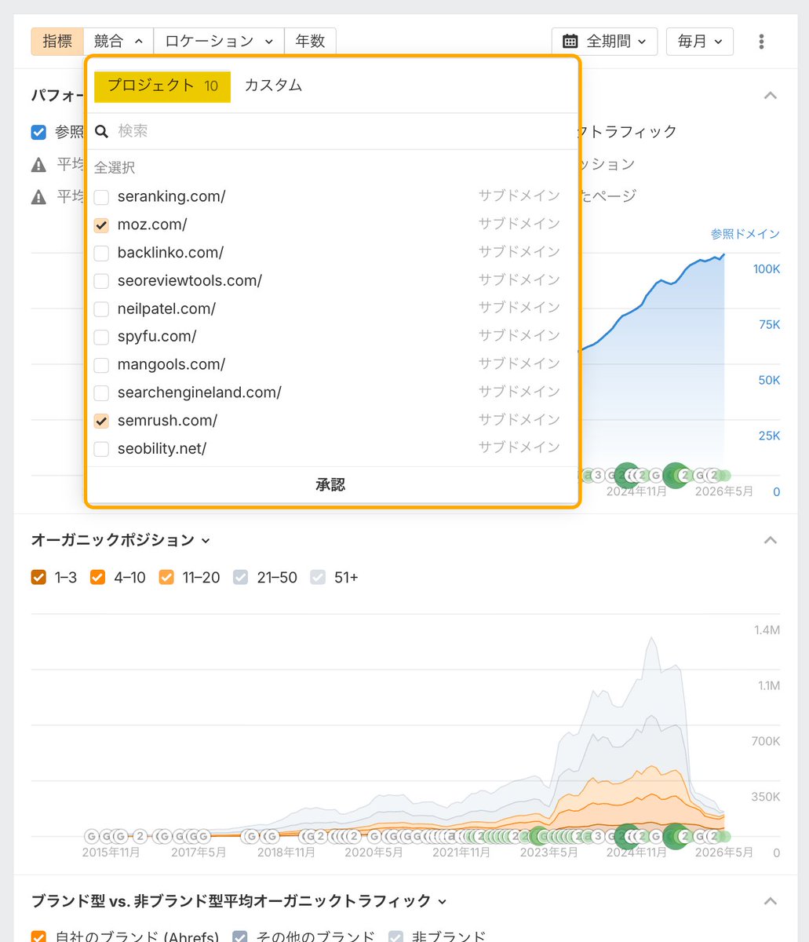Click the 全選択 select-all option
Image resolution: width=809 pixels, height=942 pixels.
(115, 168)
